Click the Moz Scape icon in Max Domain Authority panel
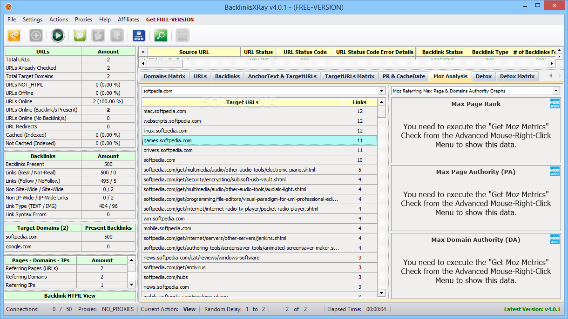The width and height of the screenshot is (568, 319). pyautogui.click(x=555, y=239)
